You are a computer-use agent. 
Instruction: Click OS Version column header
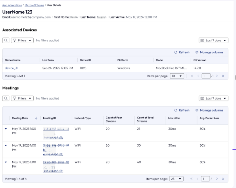[200, 60]
